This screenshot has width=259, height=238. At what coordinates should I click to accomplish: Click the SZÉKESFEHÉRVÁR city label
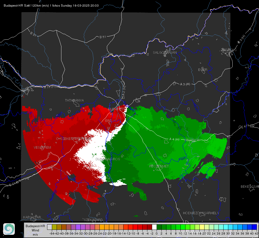point(76,139)
